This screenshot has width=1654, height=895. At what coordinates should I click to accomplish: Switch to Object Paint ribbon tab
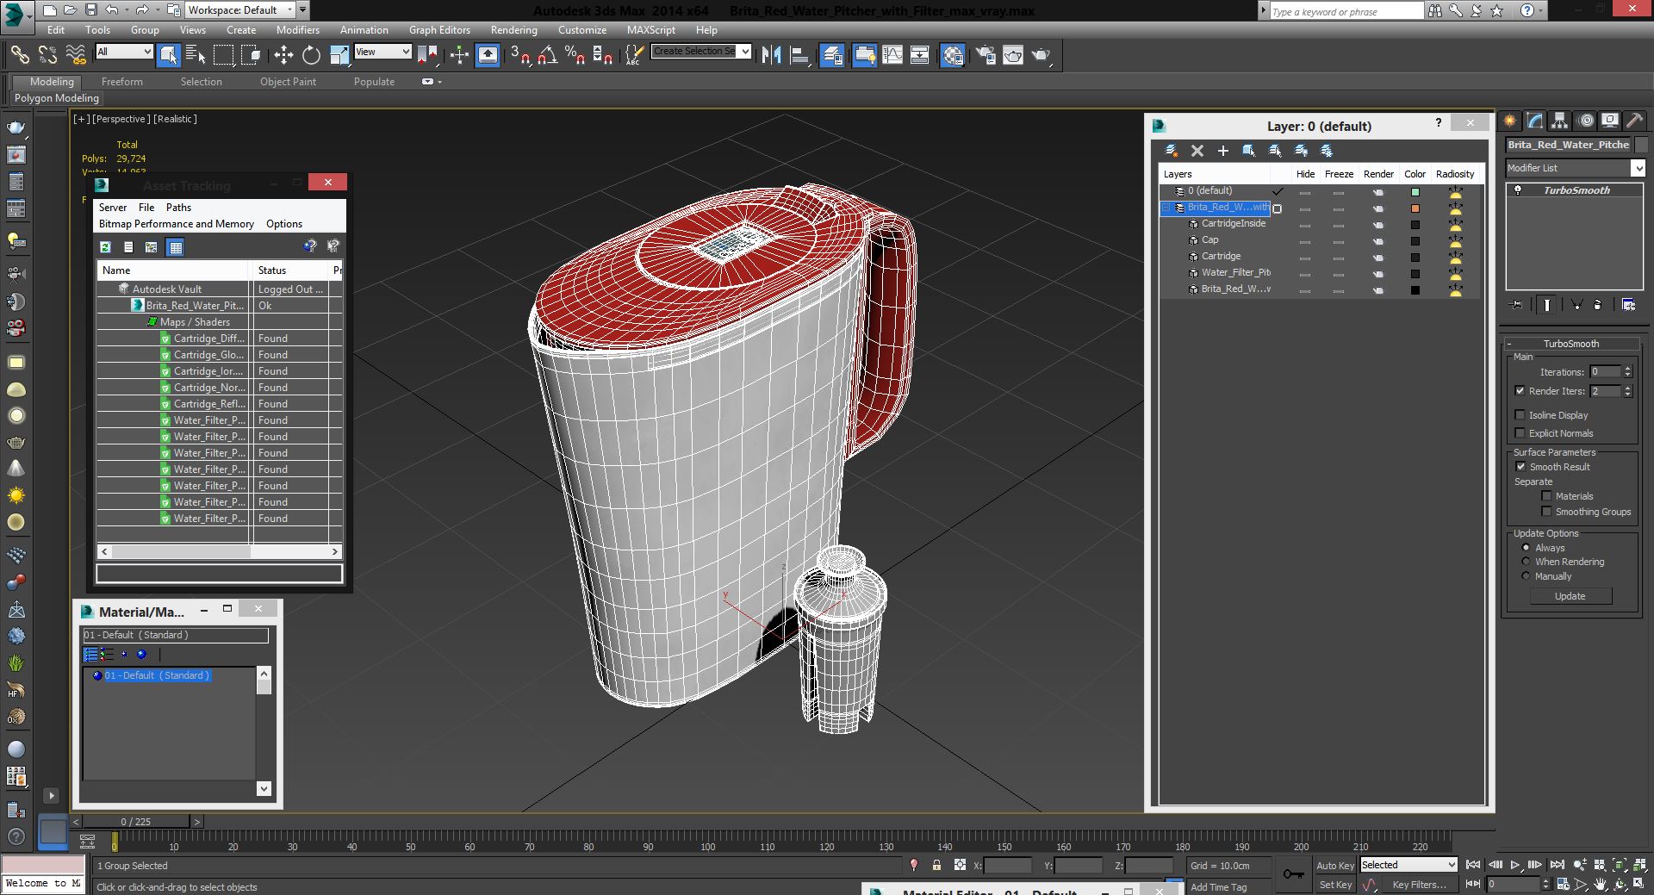288,82
